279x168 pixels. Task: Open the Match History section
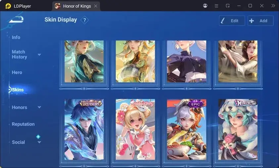[x=20, y=54]
